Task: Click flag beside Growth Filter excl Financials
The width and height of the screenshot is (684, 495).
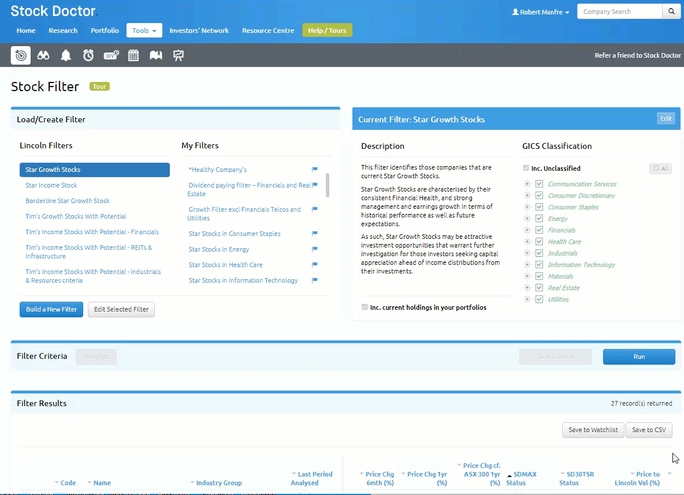Action: pos(314,209)
